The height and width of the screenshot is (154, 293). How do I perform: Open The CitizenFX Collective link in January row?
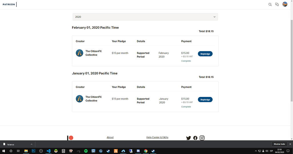[x=94, y=99]
